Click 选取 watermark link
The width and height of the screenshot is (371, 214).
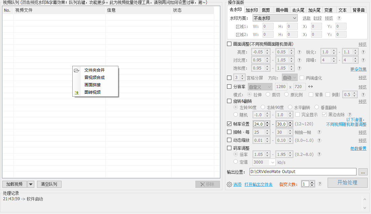[307, 18]
